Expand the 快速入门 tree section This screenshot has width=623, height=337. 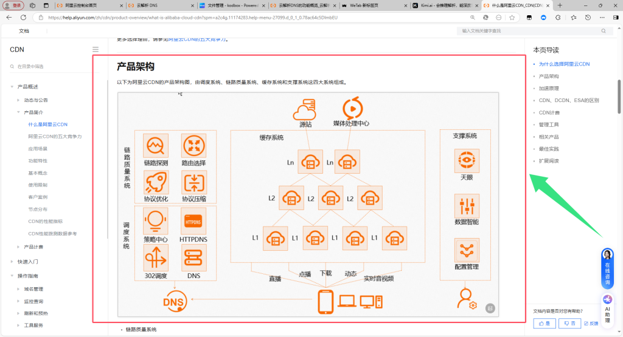click(x=12, y=262)
